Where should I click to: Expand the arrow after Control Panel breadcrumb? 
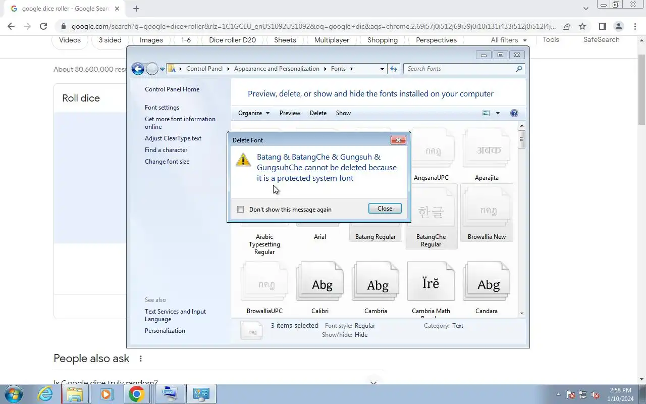coord(228,69)
